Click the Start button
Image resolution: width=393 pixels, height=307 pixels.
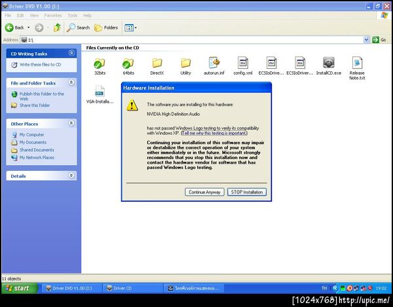pyautogui.click(x=20, y=288)
